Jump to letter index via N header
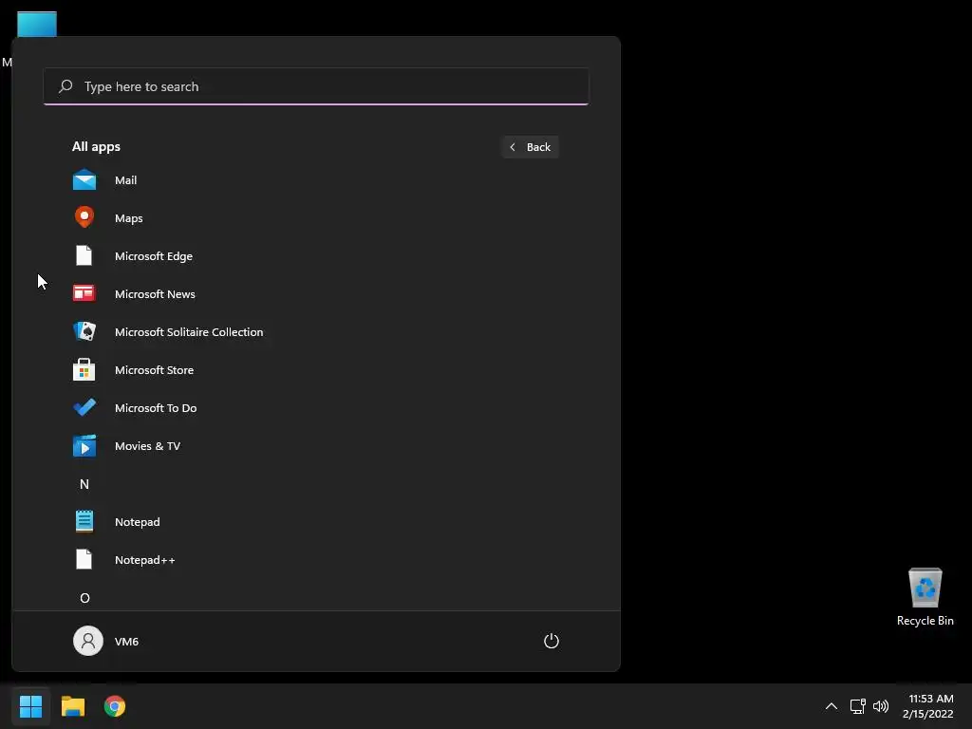Screen dimensions: 972x729 point(84,484)
